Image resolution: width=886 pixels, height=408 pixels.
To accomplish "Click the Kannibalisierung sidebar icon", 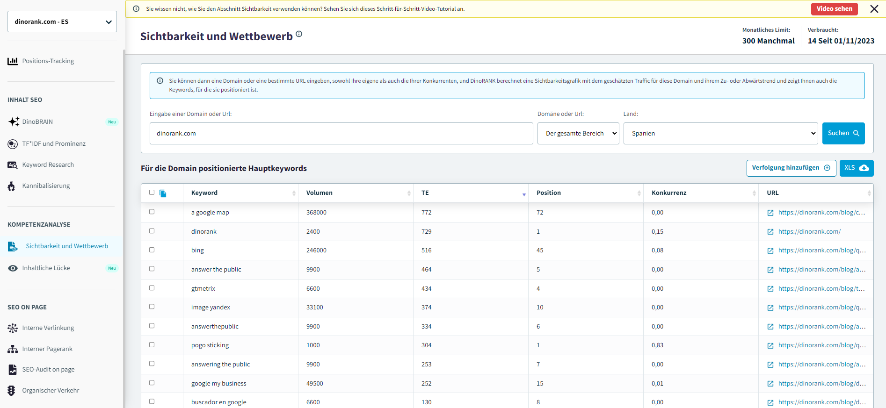I will pyautogui.click(x=12, y=186).
